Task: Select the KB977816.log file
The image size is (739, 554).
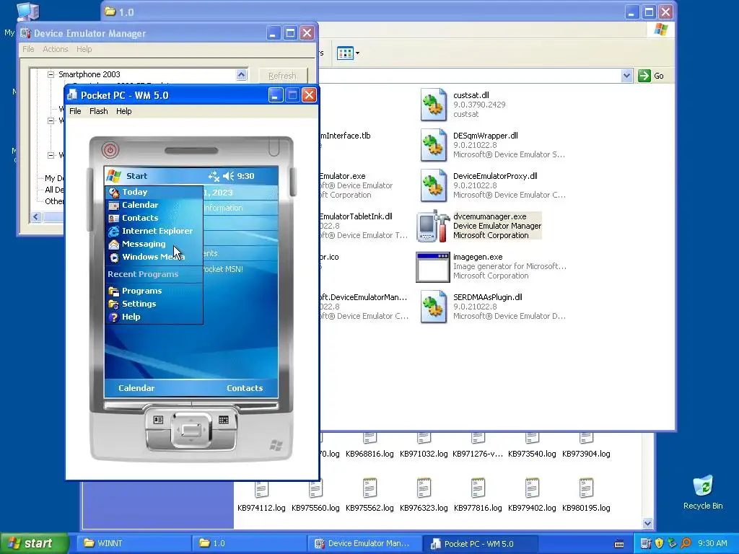Action: click(x=478, y=496)
